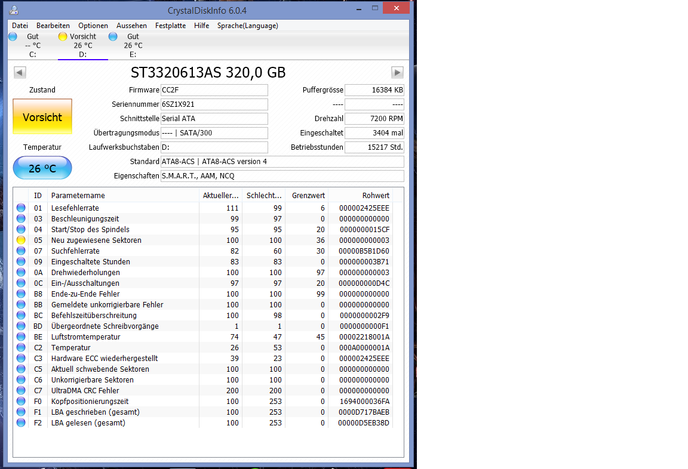
Task: Select 'Hardware ECC wiederhergestellt' row text
Action: (105, 358)
